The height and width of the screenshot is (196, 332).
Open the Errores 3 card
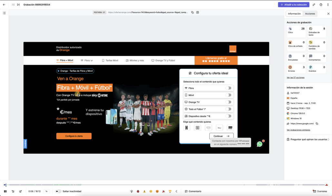(x=296, y=69)
